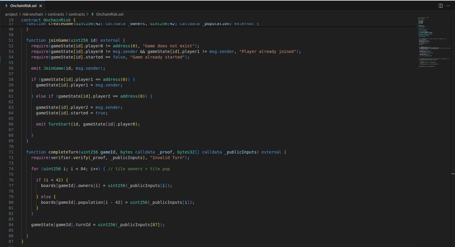455x247 pixels.
Task: Click 'bytes32[]' type on line 71
Action: (188, 152)
